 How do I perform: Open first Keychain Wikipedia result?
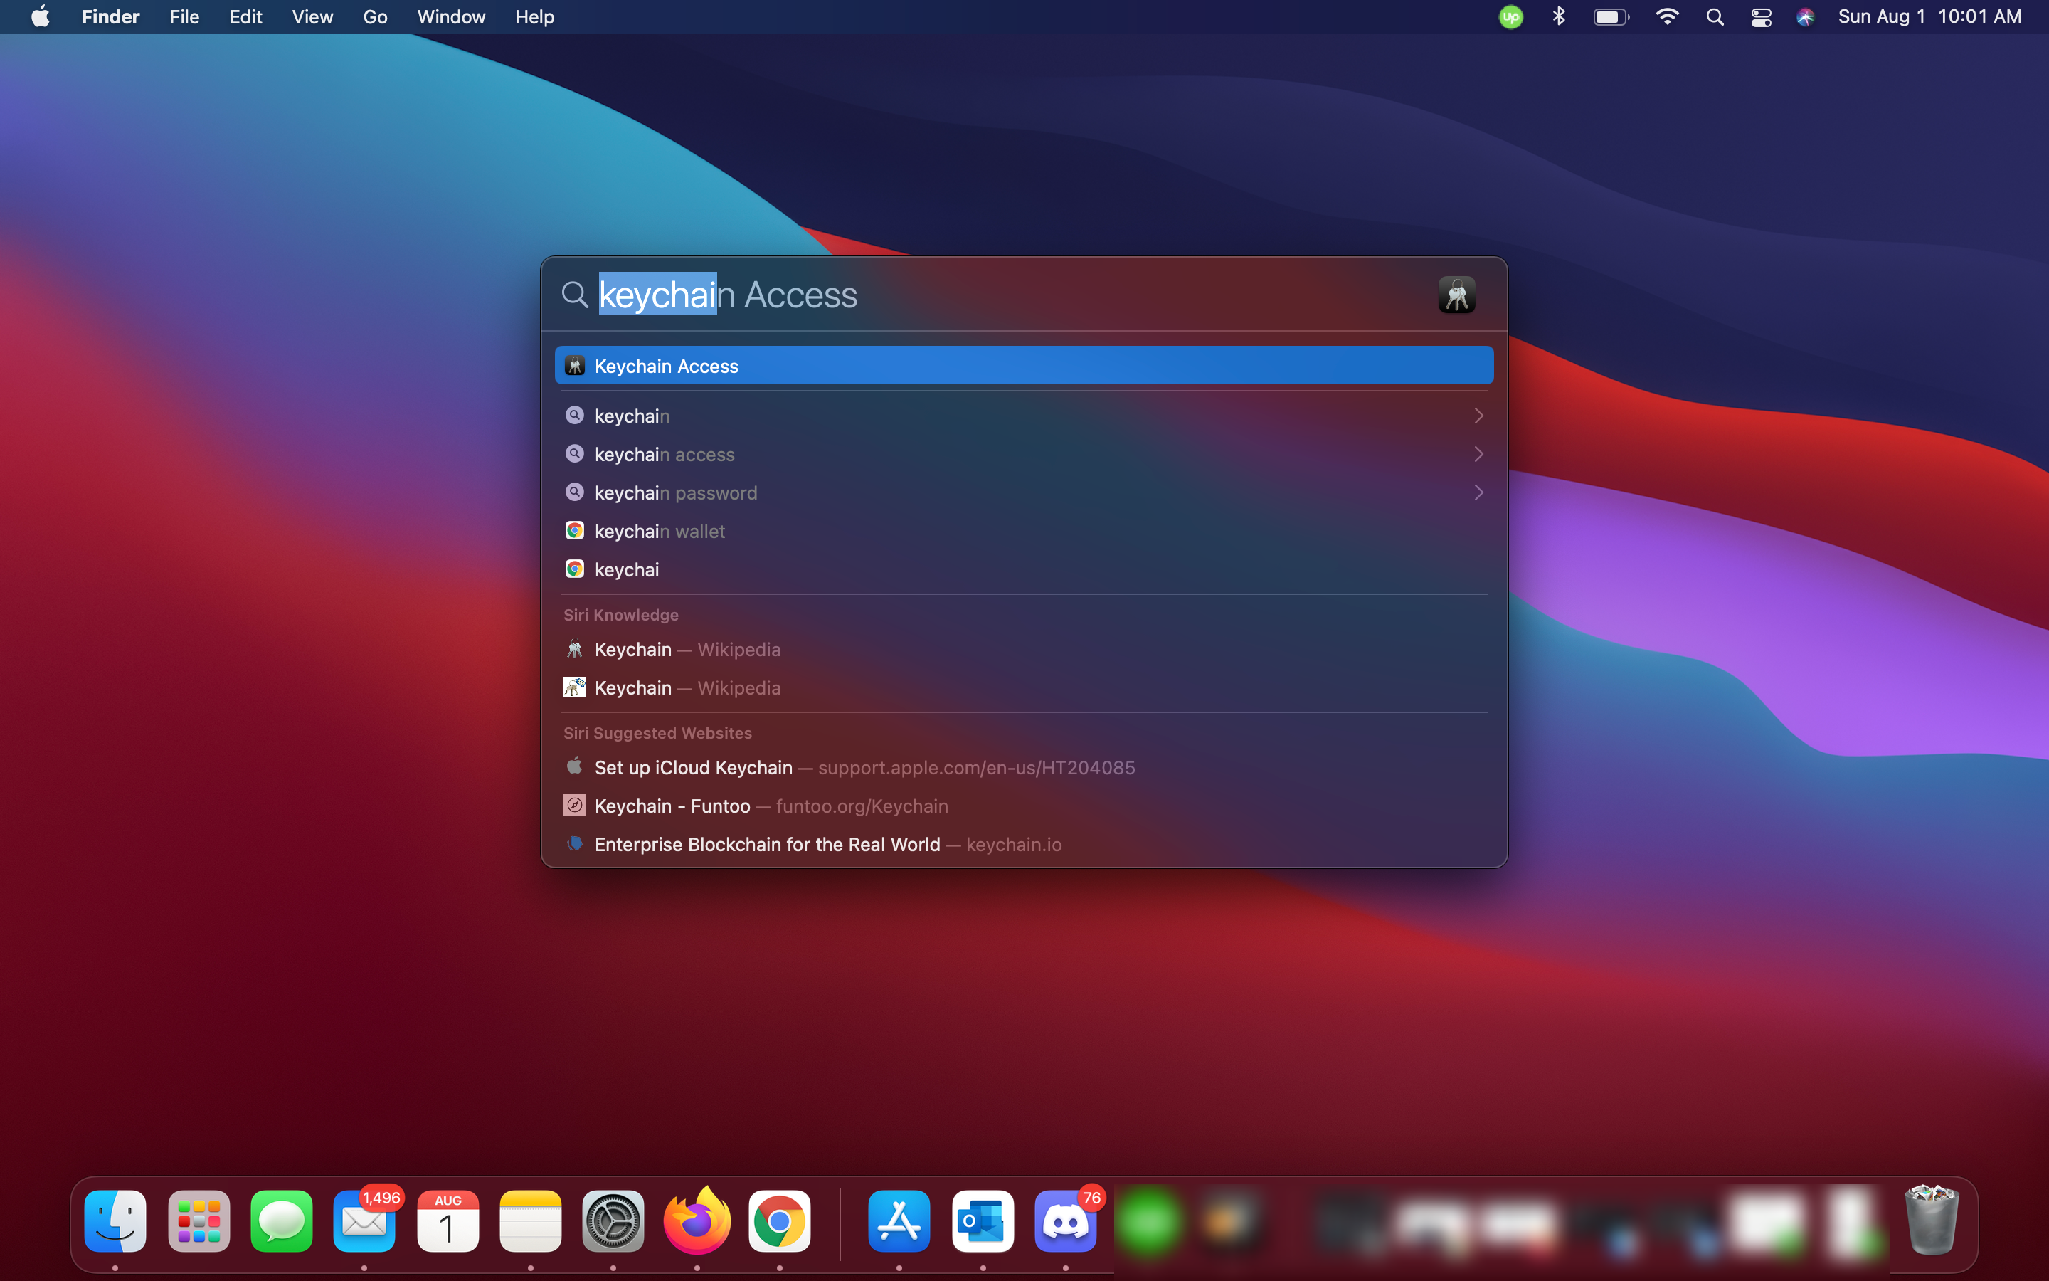[687, 650]
